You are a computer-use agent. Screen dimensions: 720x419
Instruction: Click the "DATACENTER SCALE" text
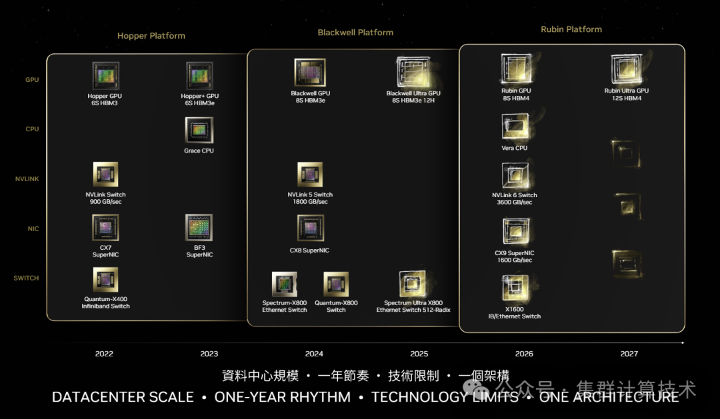[123, 397]
